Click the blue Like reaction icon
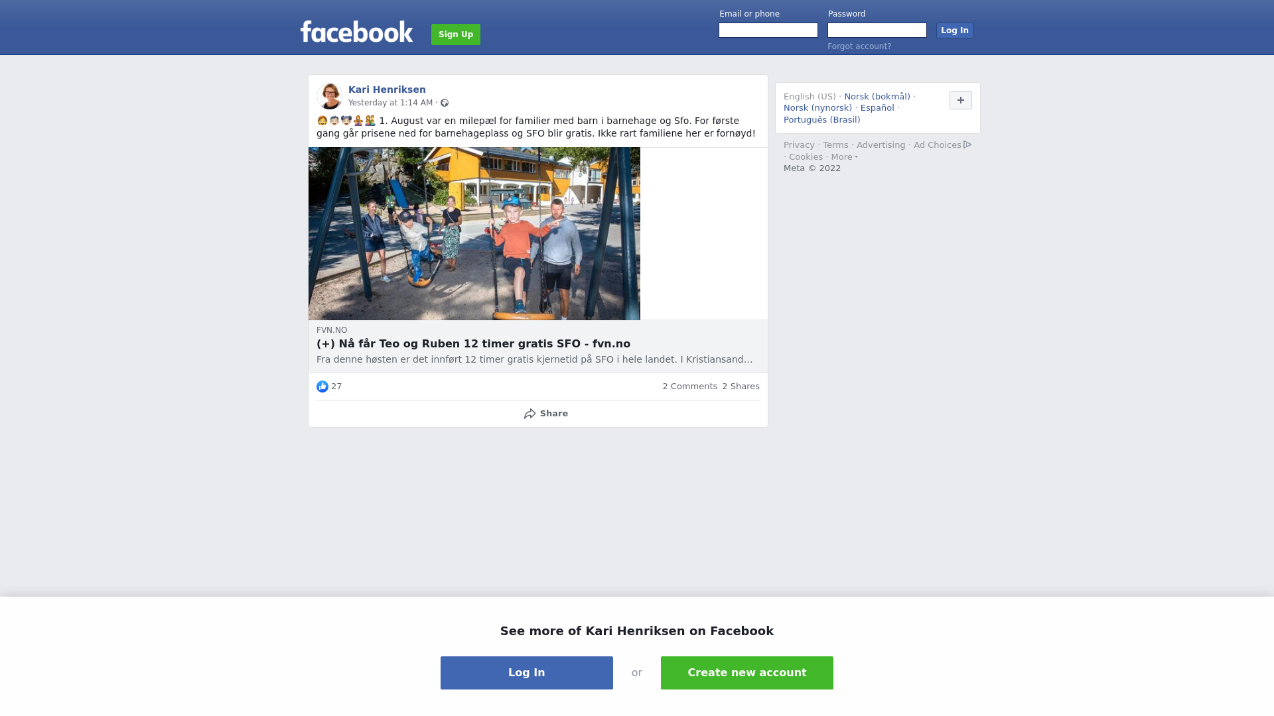The image size is (1274, 716). (x=322, y=387)
